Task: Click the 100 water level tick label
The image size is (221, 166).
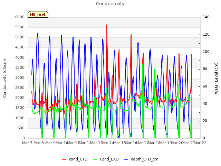Action: tap(206, 52)
